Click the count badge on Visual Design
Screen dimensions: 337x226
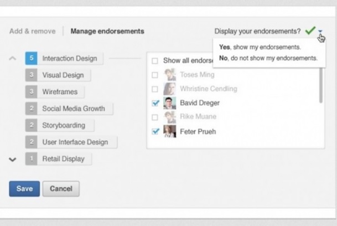coord(32,75)
